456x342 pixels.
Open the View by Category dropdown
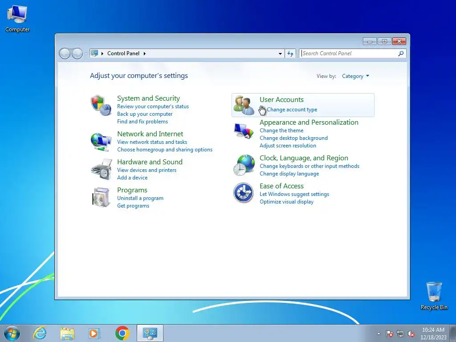(x=355, y=76)
